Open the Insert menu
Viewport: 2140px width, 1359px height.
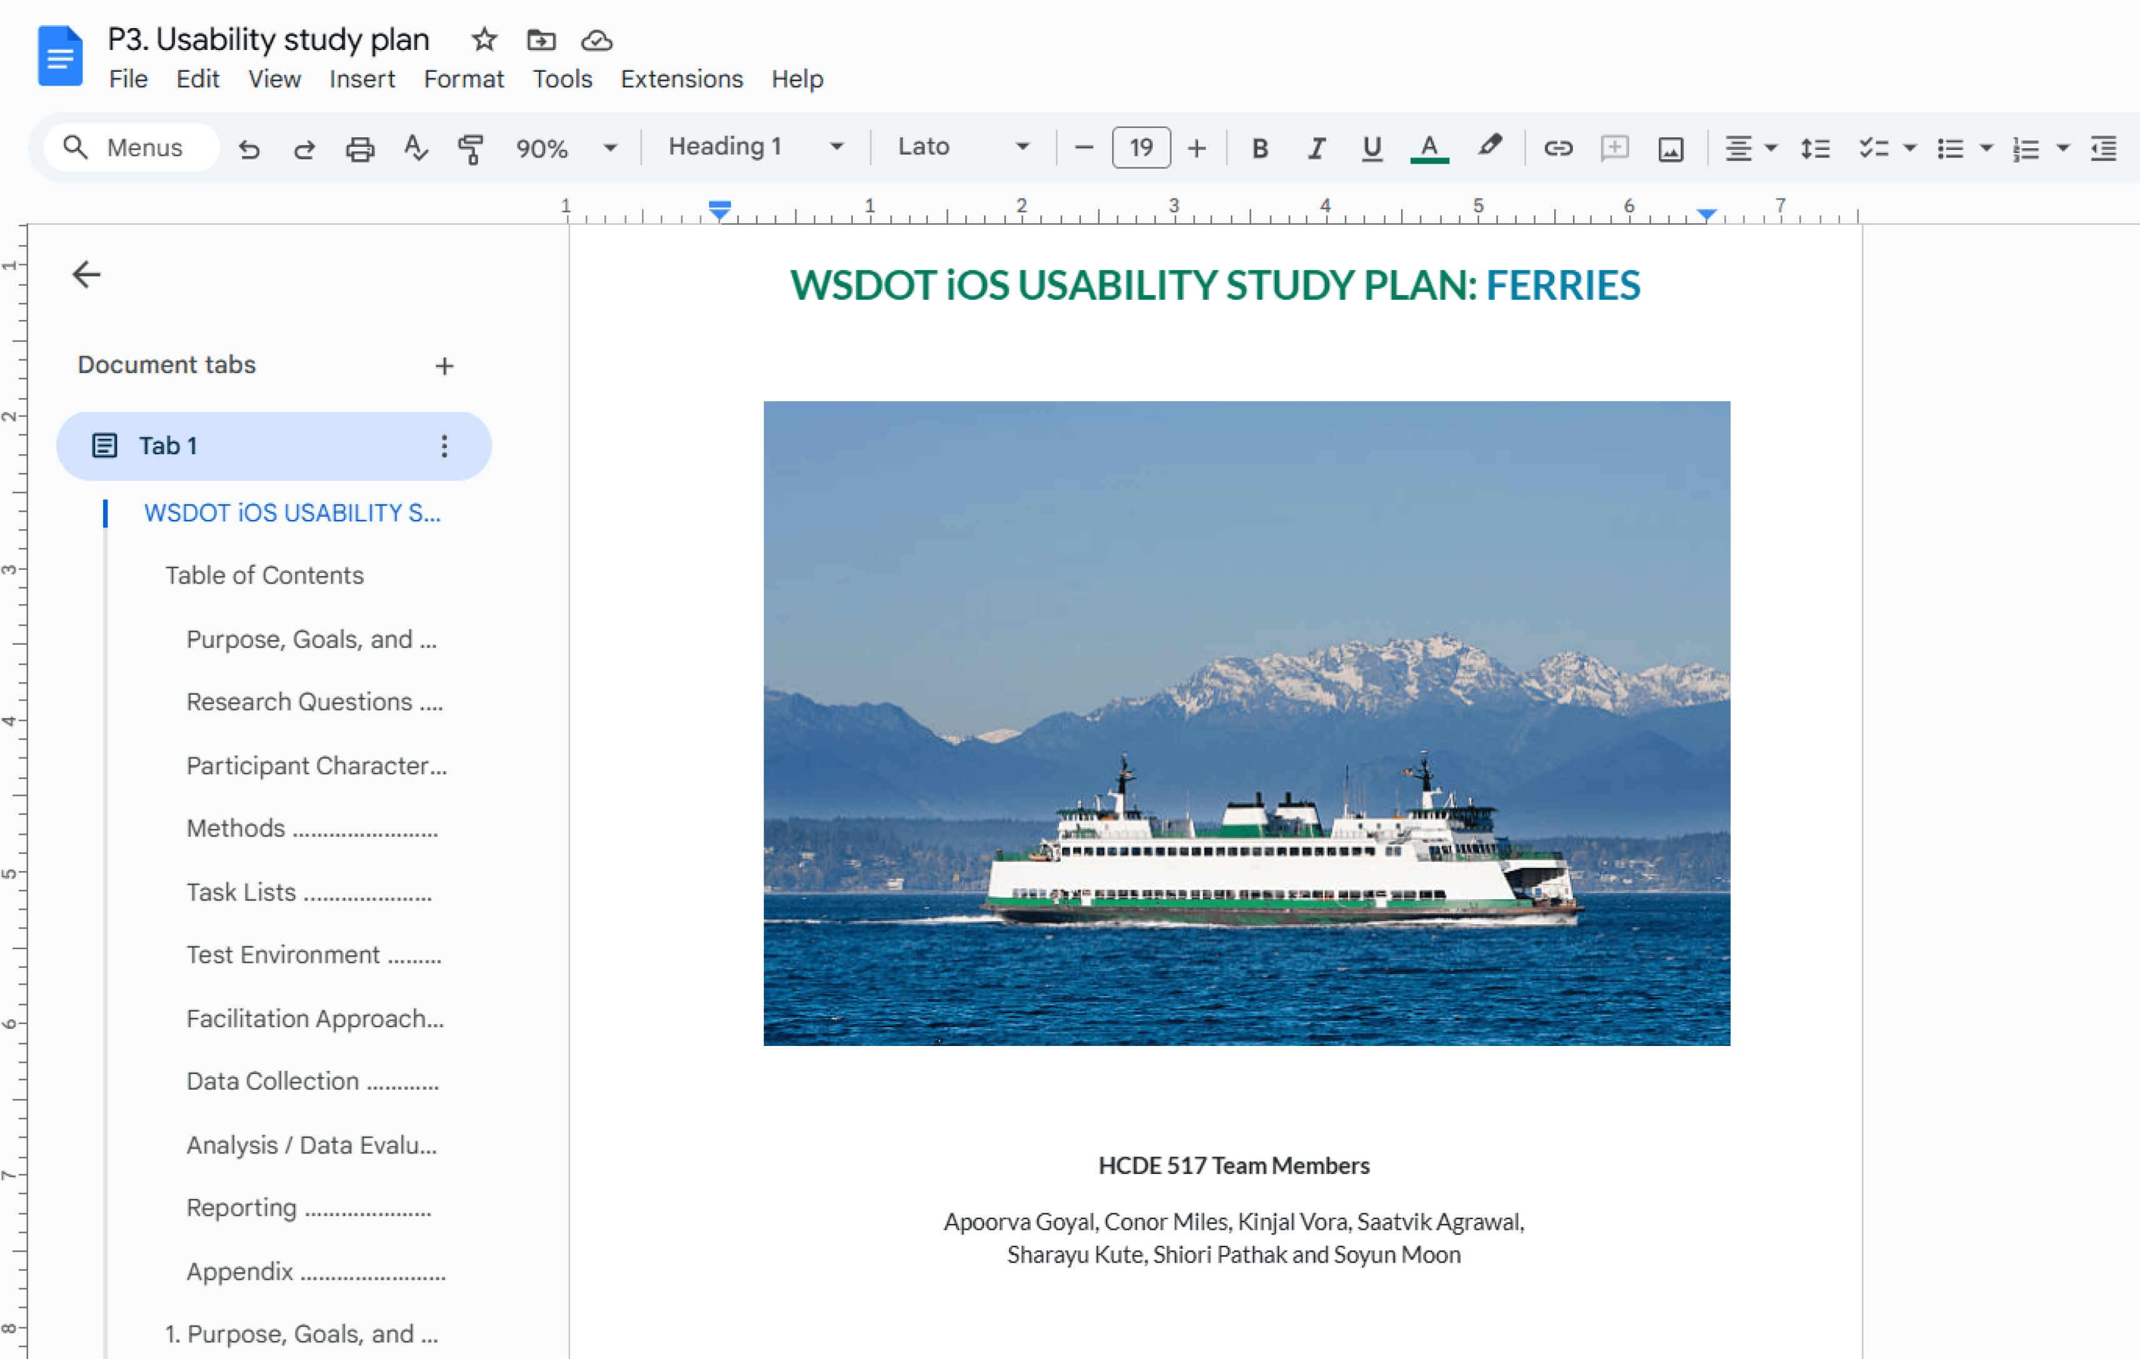pyautogui.click(x=362, y=79)
